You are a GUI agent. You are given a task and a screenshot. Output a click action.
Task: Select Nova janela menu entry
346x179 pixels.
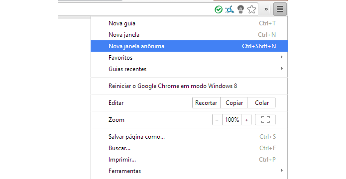(189, 35)
